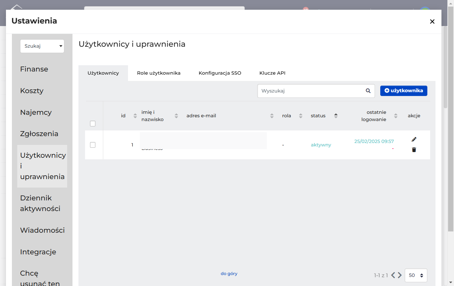This screenshot has height=286, width=454.
Task: Check the checkbox for user 1
Action: [x=93, y=145]
